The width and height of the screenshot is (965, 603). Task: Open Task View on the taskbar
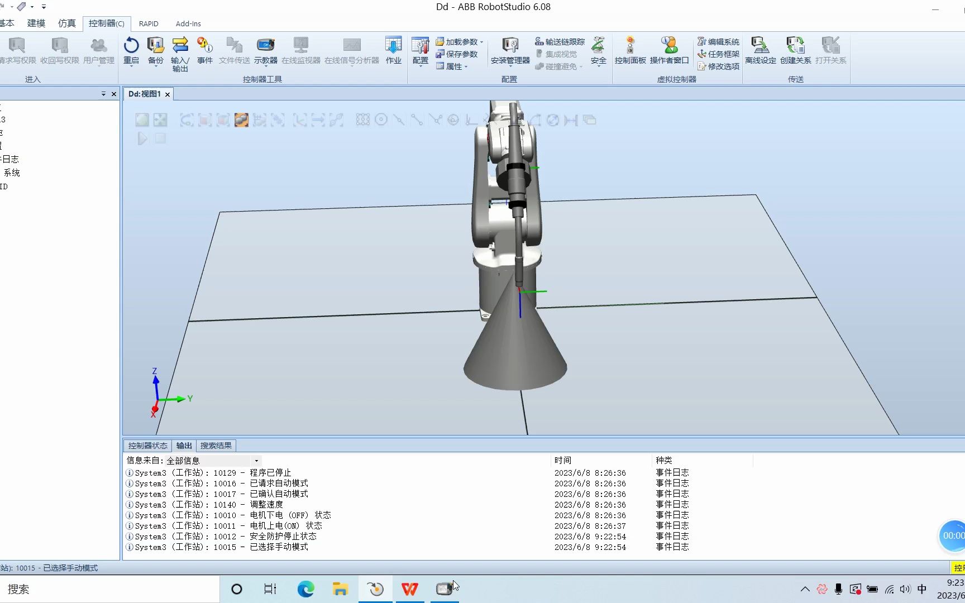pos(270,589)
